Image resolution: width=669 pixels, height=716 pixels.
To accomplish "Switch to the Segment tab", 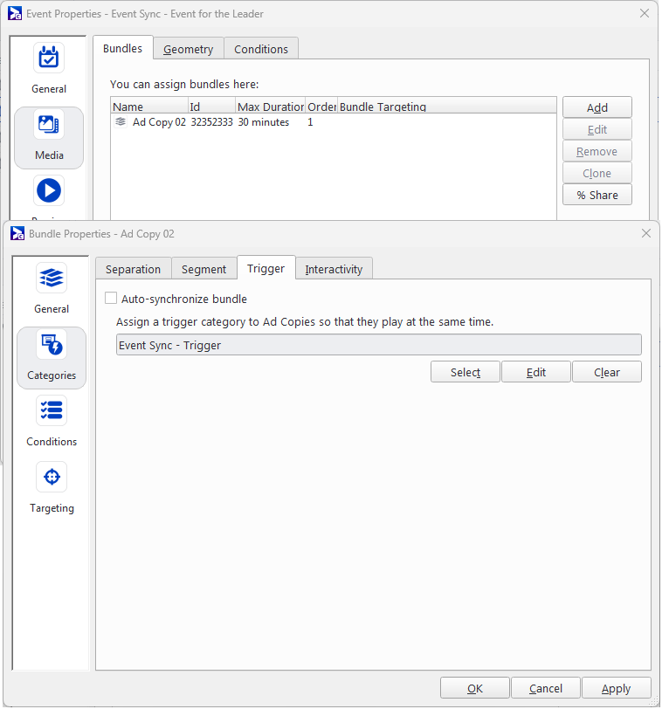I will point(203,269).
